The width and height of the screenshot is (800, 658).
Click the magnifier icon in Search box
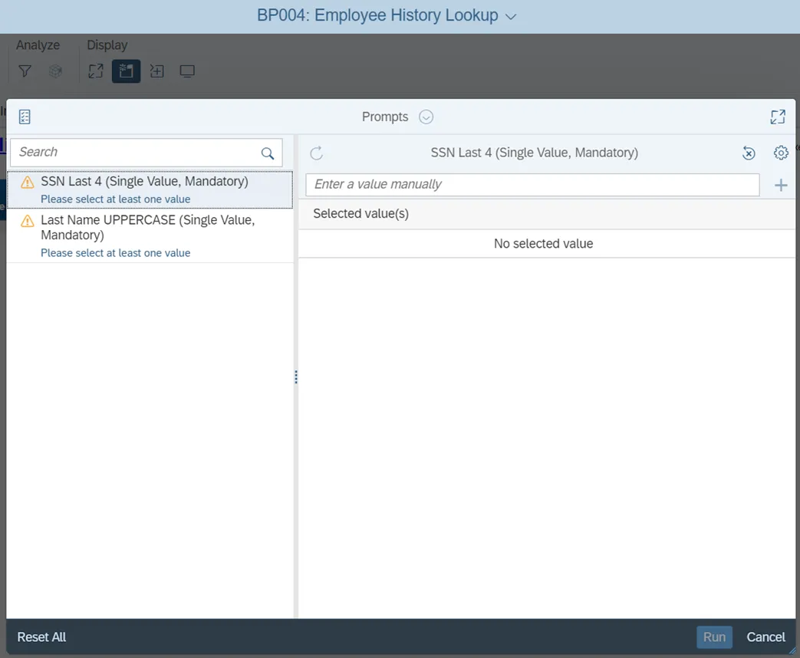[268, 153]
